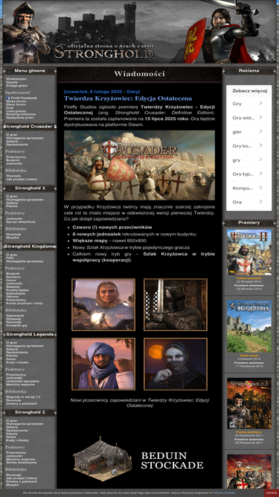Open the Ranking mistrzów link
Screen dimensions: 279x497
pos(21,114)
